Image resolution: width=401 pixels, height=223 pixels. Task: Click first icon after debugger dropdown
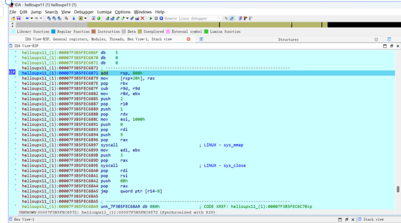point(226,18)
